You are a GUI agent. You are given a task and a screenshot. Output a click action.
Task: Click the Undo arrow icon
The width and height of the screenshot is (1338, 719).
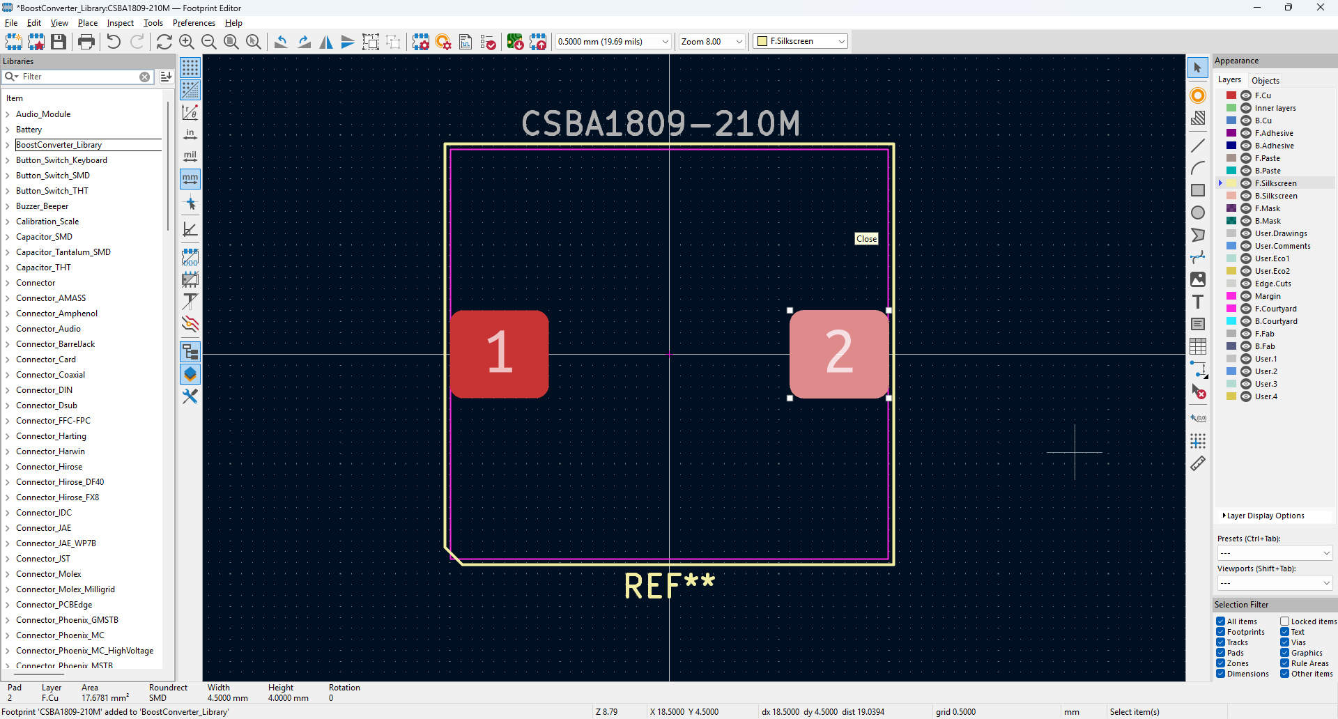coord(114,42)
